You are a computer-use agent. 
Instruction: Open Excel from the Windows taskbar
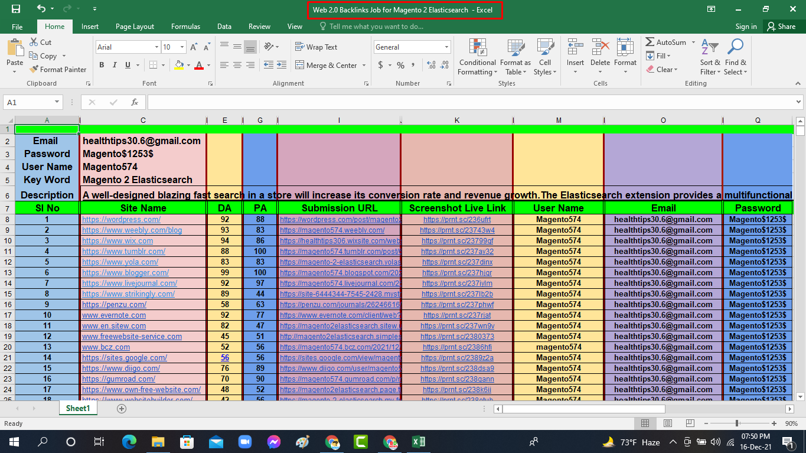point(418,441)
